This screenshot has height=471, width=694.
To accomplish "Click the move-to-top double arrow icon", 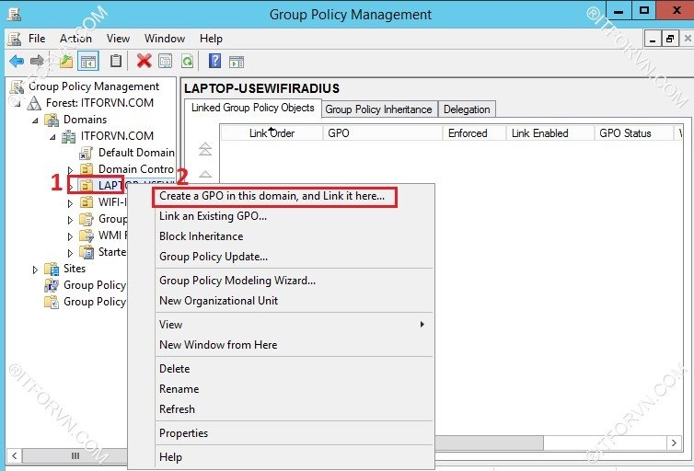I will [x=205, y=149].
